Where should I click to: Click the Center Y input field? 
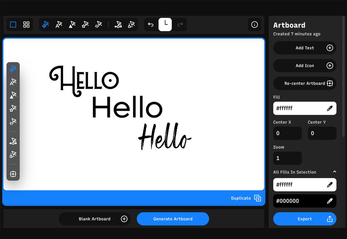coord(322,133)
